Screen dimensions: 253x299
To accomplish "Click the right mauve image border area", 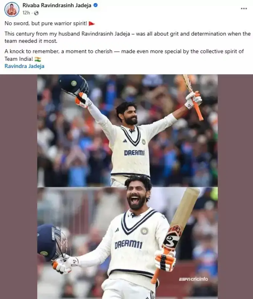I will point(235,187).
